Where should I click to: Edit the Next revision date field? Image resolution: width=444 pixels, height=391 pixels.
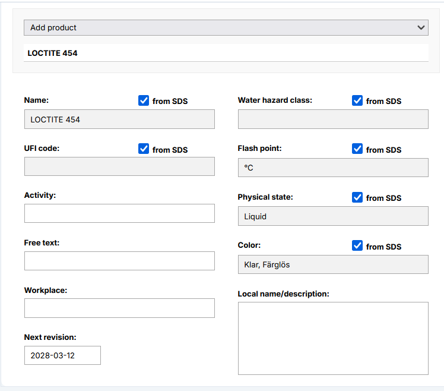click(62, 355)
